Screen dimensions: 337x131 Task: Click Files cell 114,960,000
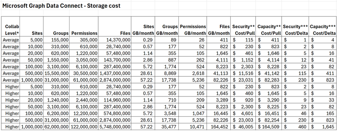click(x=115, y=100)
